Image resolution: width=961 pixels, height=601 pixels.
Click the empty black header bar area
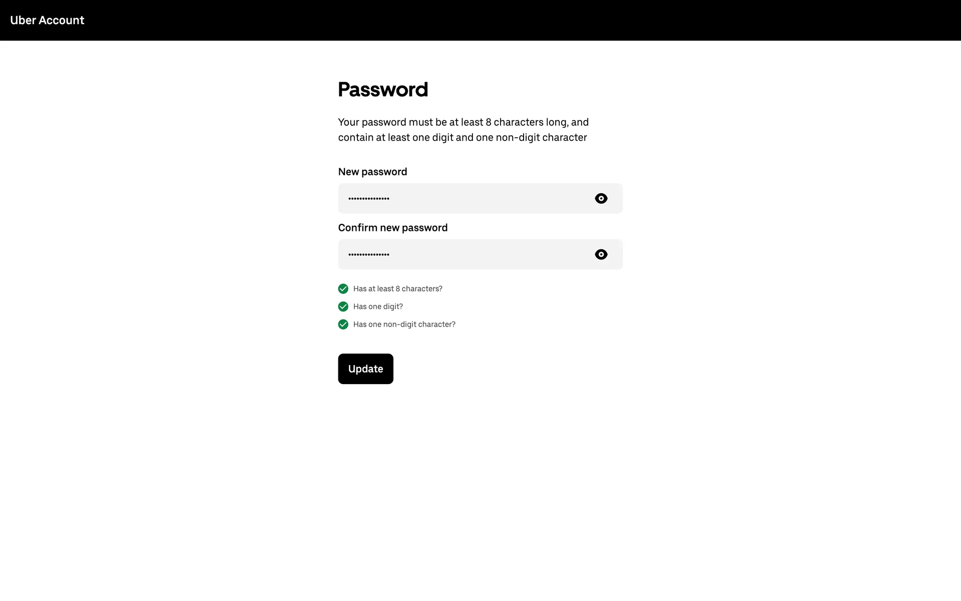click(x=501, y=20)
